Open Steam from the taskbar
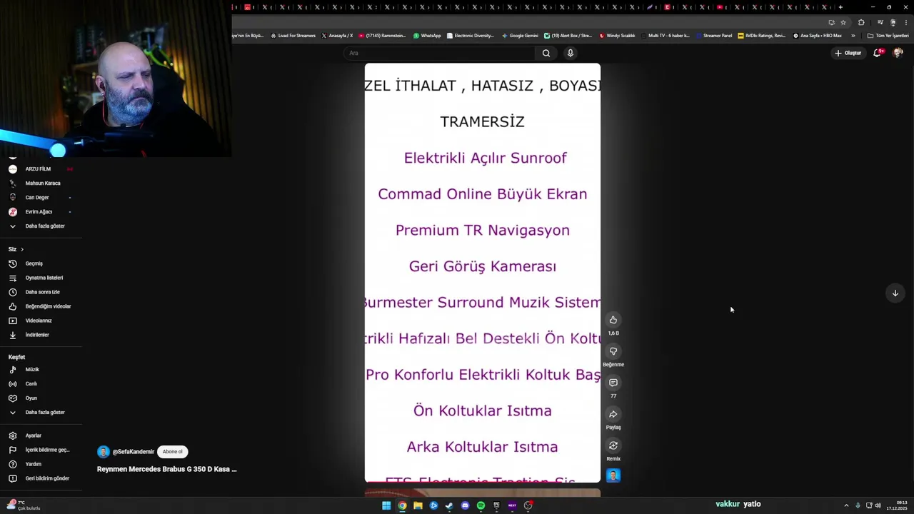 click(449, 505)
